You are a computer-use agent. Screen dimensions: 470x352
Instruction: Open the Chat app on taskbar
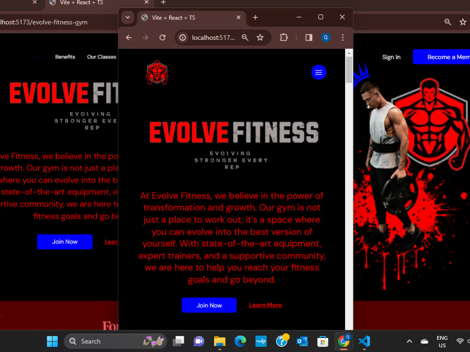[x=199, y=341]
